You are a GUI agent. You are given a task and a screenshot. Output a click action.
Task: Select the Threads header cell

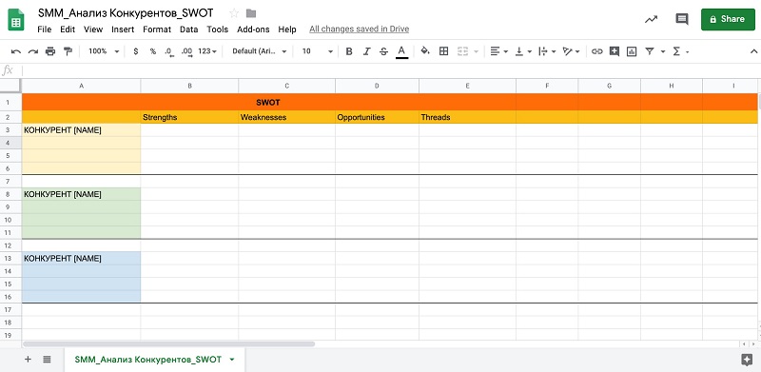pos(467,117)
